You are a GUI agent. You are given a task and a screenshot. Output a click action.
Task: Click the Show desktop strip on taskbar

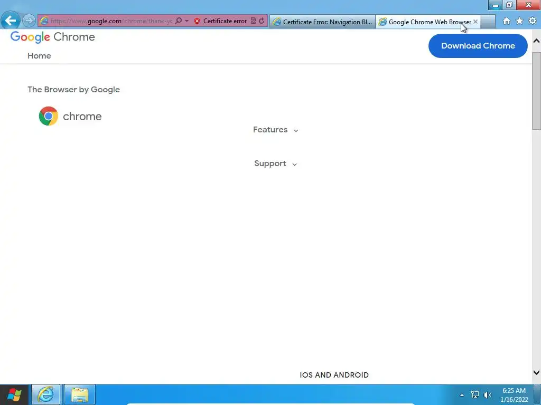[537, 394]
